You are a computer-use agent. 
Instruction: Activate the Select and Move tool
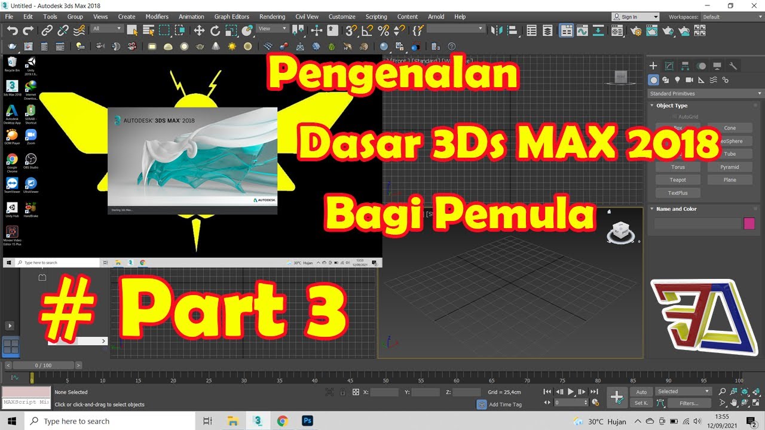click(x=199, y=30)
